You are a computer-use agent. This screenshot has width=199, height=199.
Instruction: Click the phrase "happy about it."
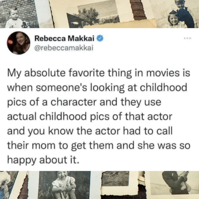click(x=43, y=160)
